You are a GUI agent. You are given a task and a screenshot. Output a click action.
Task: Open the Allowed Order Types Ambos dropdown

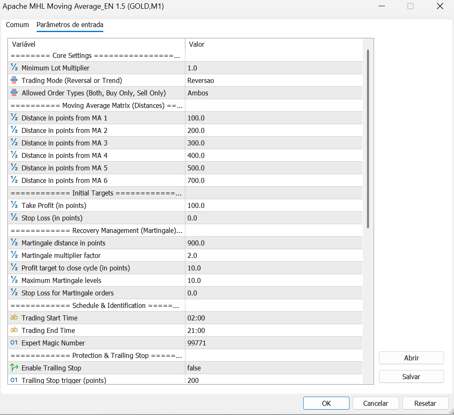click(273, 93)
